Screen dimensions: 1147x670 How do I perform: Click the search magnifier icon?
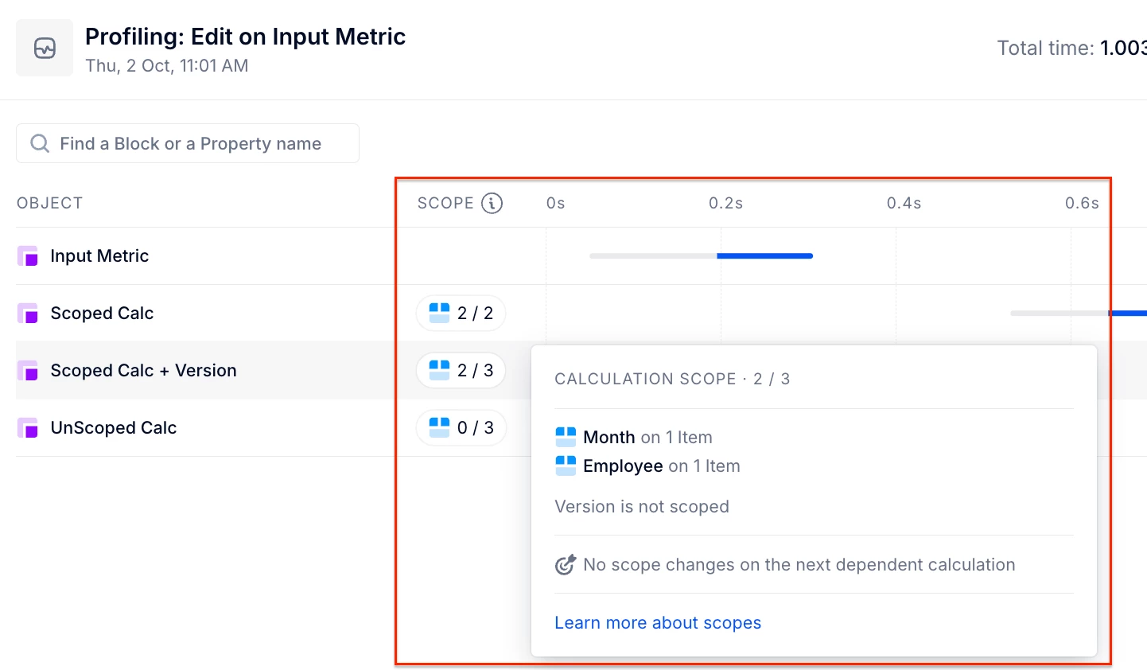tap(39, 143)
